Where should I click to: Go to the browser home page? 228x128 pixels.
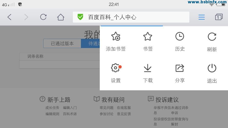[x=61, y=17]
